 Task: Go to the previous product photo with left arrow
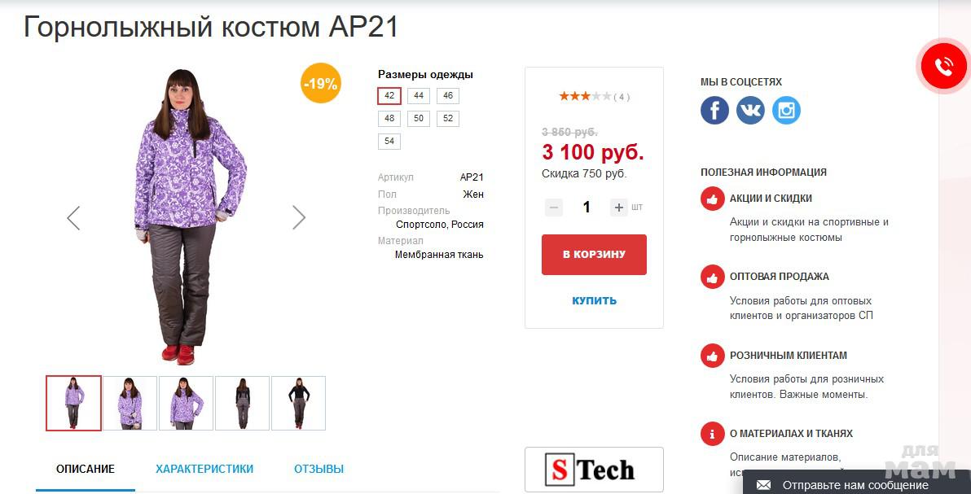point(73,217)
